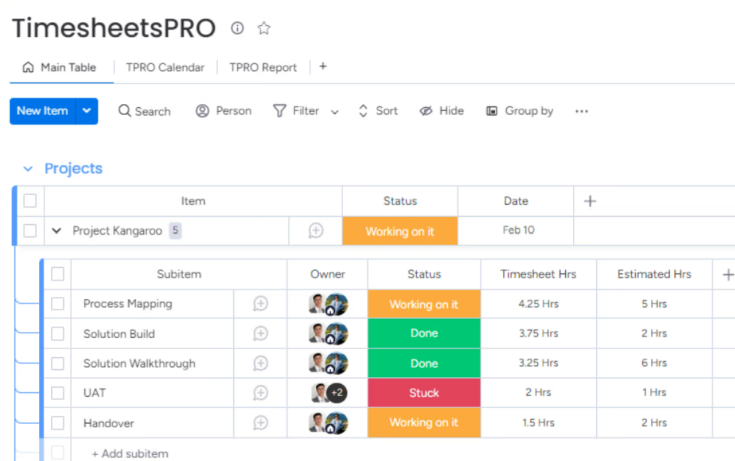Check the select-all checkbox in the subitem header
Viewport: 735px width, 461px height.
[x=57, y=274]
